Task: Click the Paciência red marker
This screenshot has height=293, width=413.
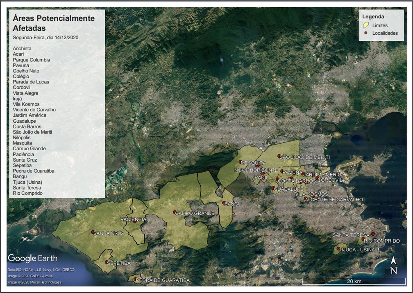Action: [135, 221]
